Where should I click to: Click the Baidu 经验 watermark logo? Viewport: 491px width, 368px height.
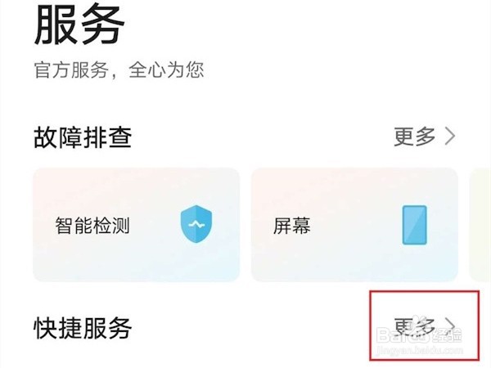point(419,334)
